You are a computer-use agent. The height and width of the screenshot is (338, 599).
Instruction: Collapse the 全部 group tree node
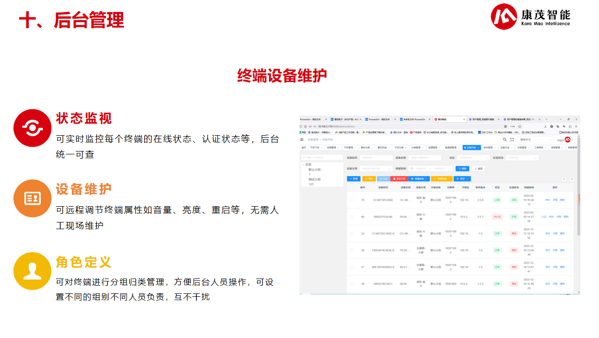tap(303, 164)
